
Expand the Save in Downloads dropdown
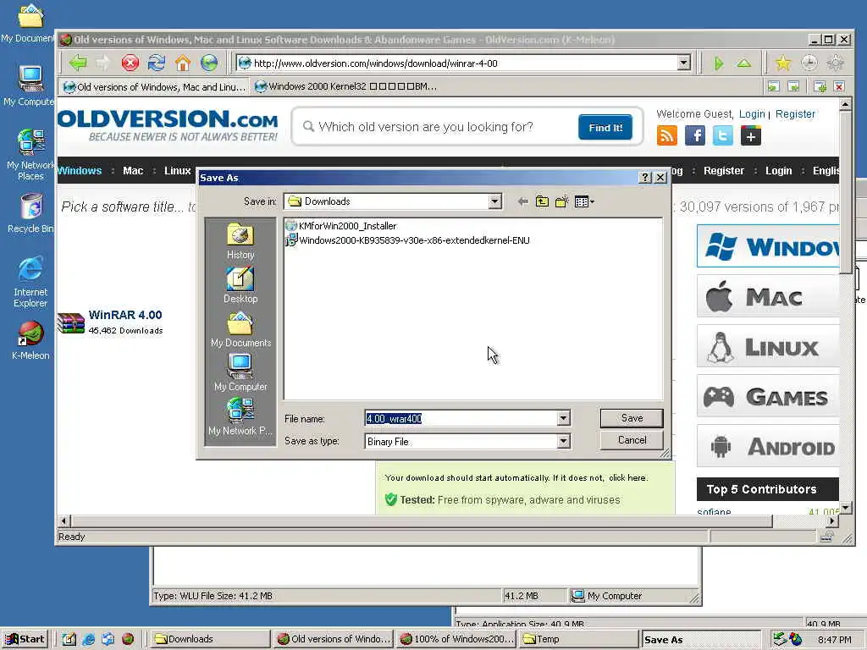pyautogui.click(x=494, y=201)
